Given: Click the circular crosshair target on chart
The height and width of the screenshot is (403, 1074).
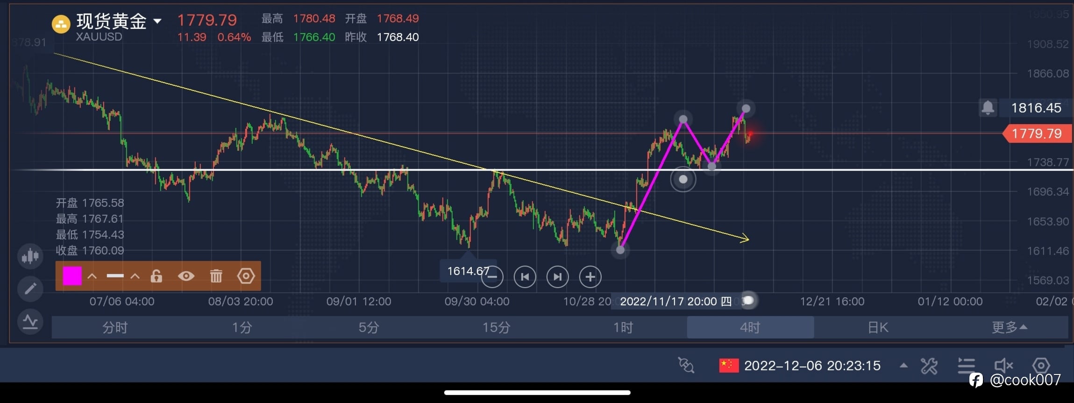Looking at the screenshot, I should (x=683, y=179).
